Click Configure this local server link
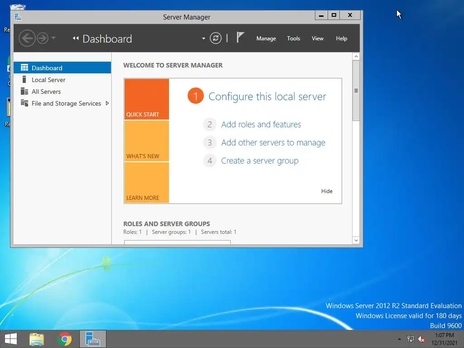Viewport: 464px width, 348px height. tap(267, 97)
